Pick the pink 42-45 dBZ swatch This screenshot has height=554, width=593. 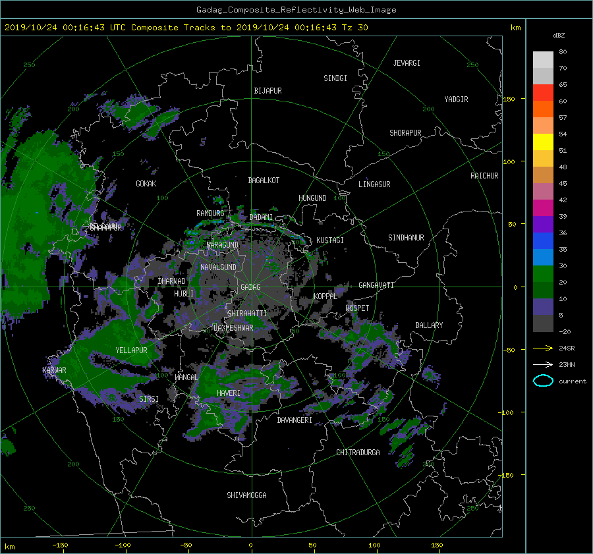click(x=543, y=192)
